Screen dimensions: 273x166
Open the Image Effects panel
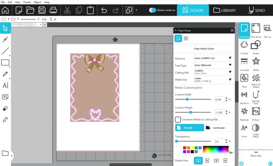pyautogui.click(x=256, y=128)
